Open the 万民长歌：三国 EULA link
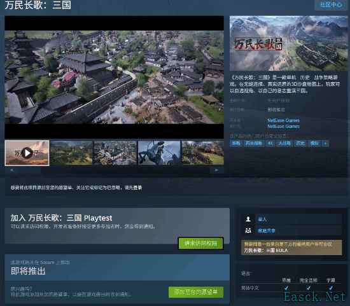The width and height of the screenshot is (350, 306). click(x=266, y=251)
